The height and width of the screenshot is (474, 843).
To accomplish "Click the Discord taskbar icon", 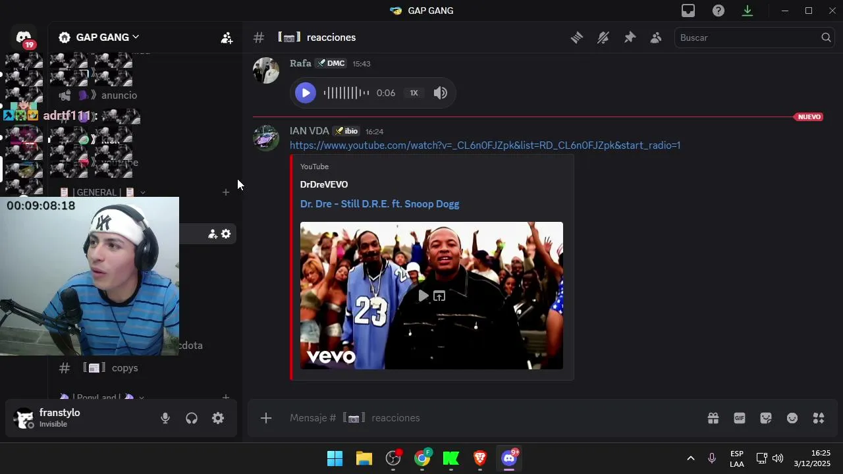I will (509, 458).
